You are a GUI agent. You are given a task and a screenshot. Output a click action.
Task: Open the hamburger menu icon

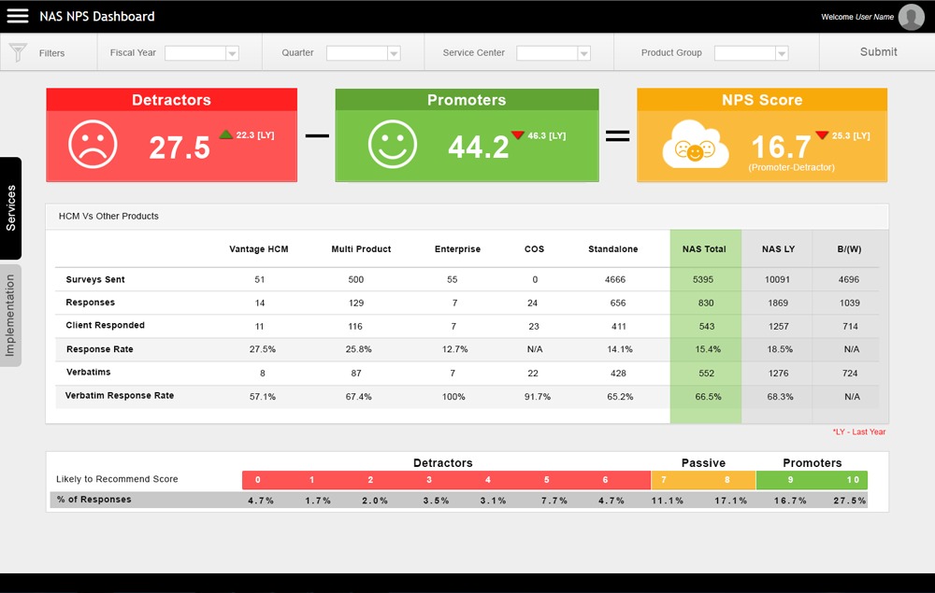[x=18, y=16]
